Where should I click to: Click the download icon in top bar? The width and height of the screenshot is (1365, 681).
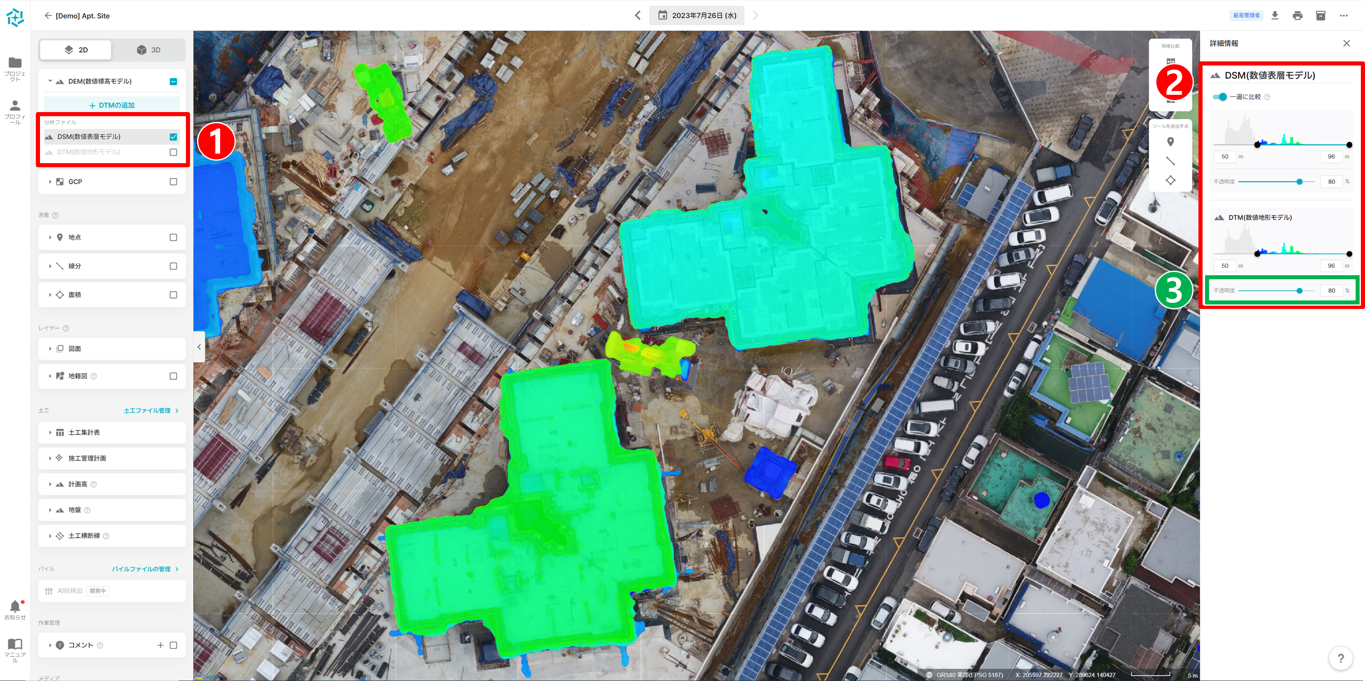pos(1275,15)
